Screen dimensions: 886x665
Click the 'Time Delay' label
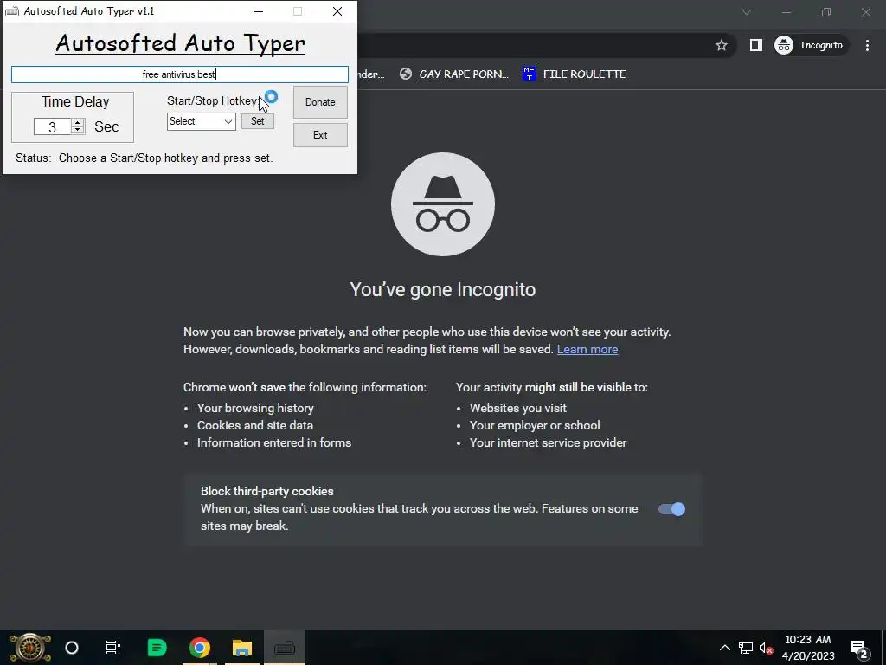click(x=75, y=102)
